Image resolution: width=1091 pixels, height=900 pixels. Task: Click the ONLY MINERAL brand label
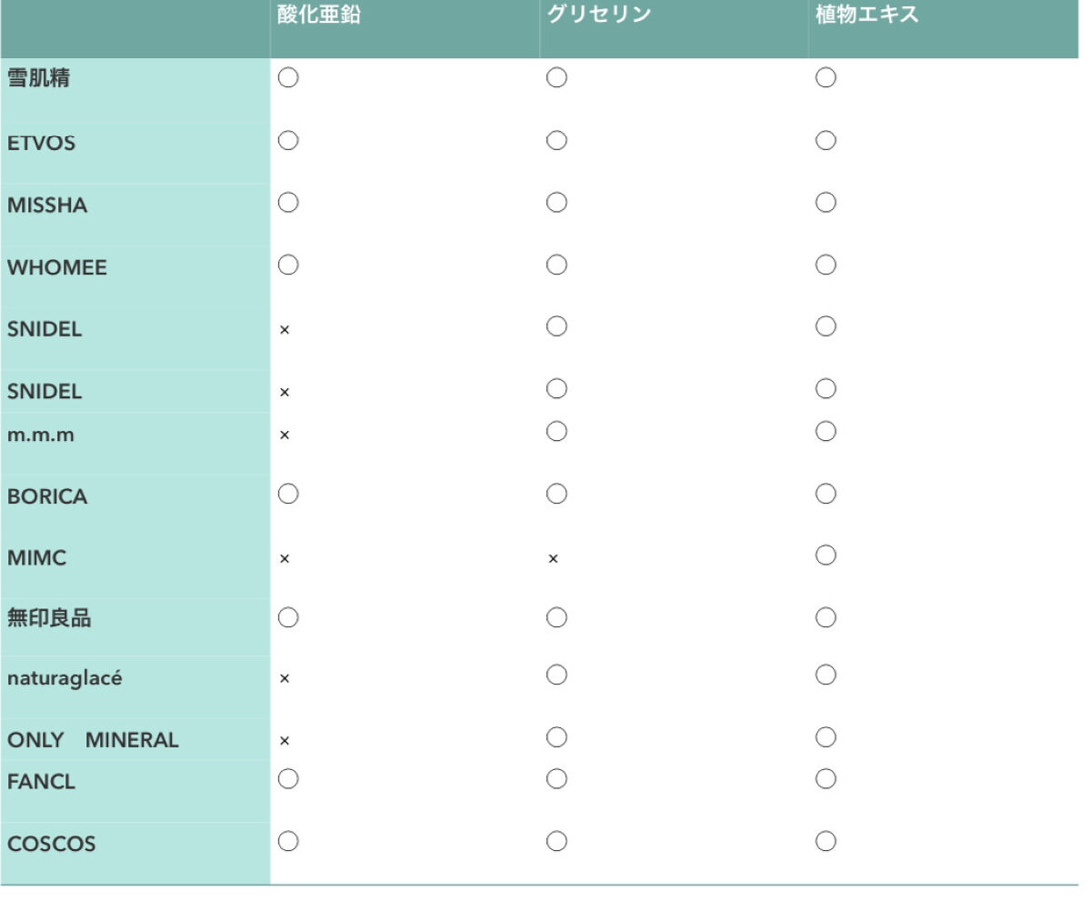click(x=93, y=740)
